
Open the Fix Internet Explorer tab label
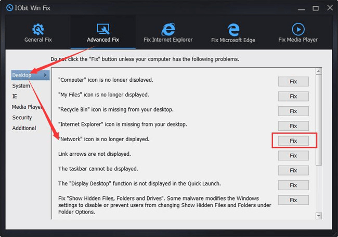pyautogui.click(x=168, y=40)
